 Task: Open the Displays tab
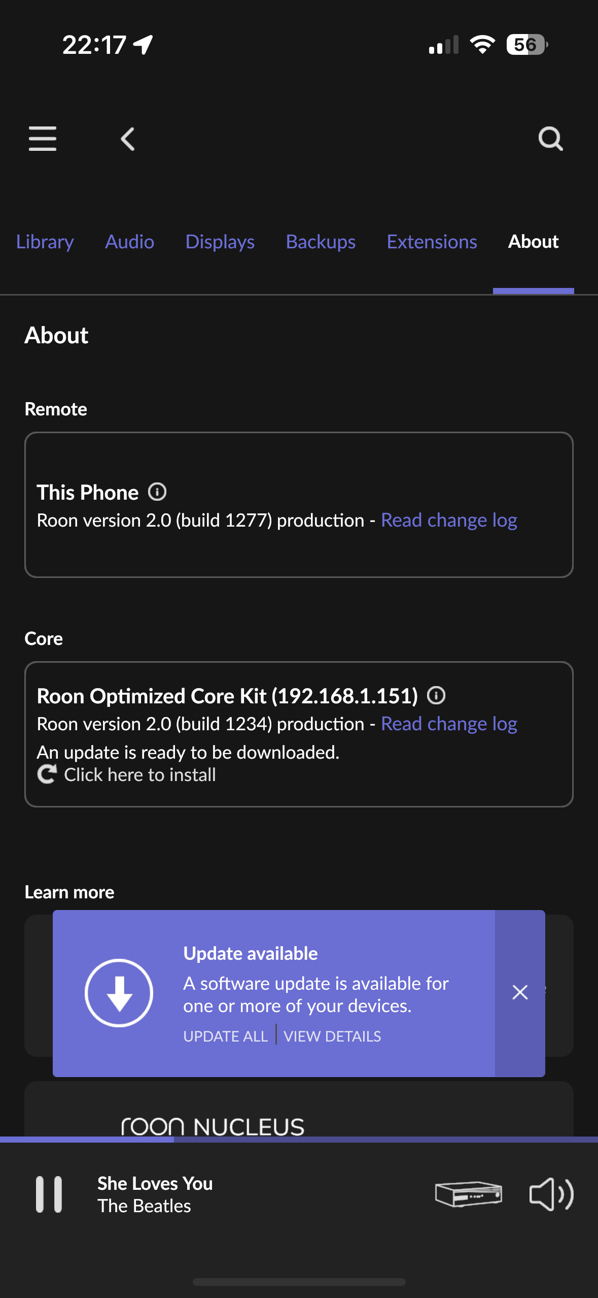coord(220,242)
